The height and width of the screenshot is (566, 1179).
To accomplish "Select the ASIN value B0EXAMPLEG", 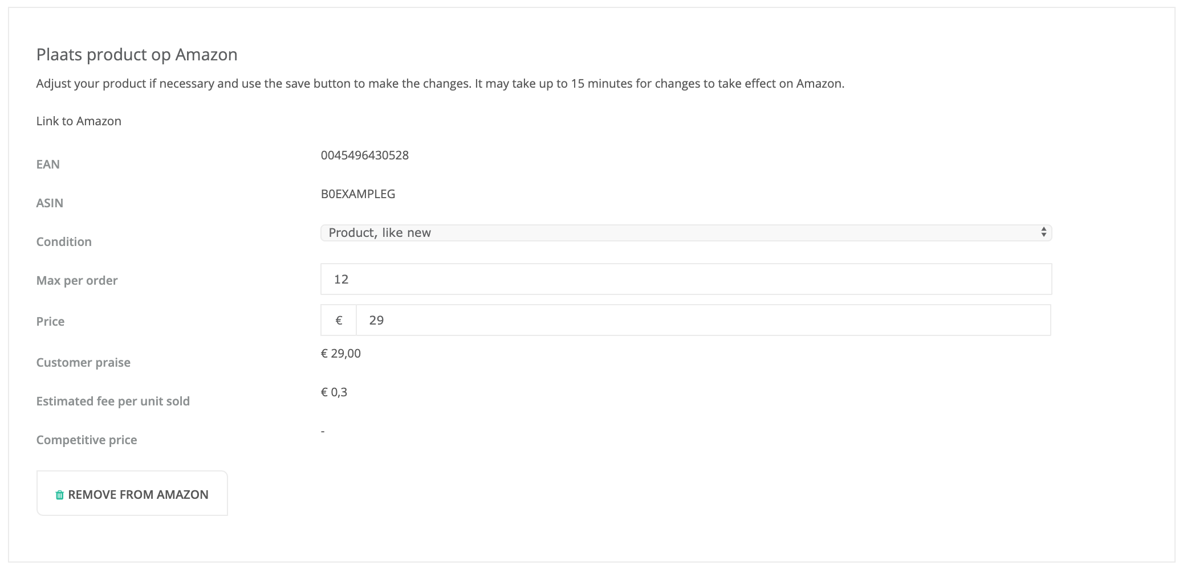I will pos(358,194).
